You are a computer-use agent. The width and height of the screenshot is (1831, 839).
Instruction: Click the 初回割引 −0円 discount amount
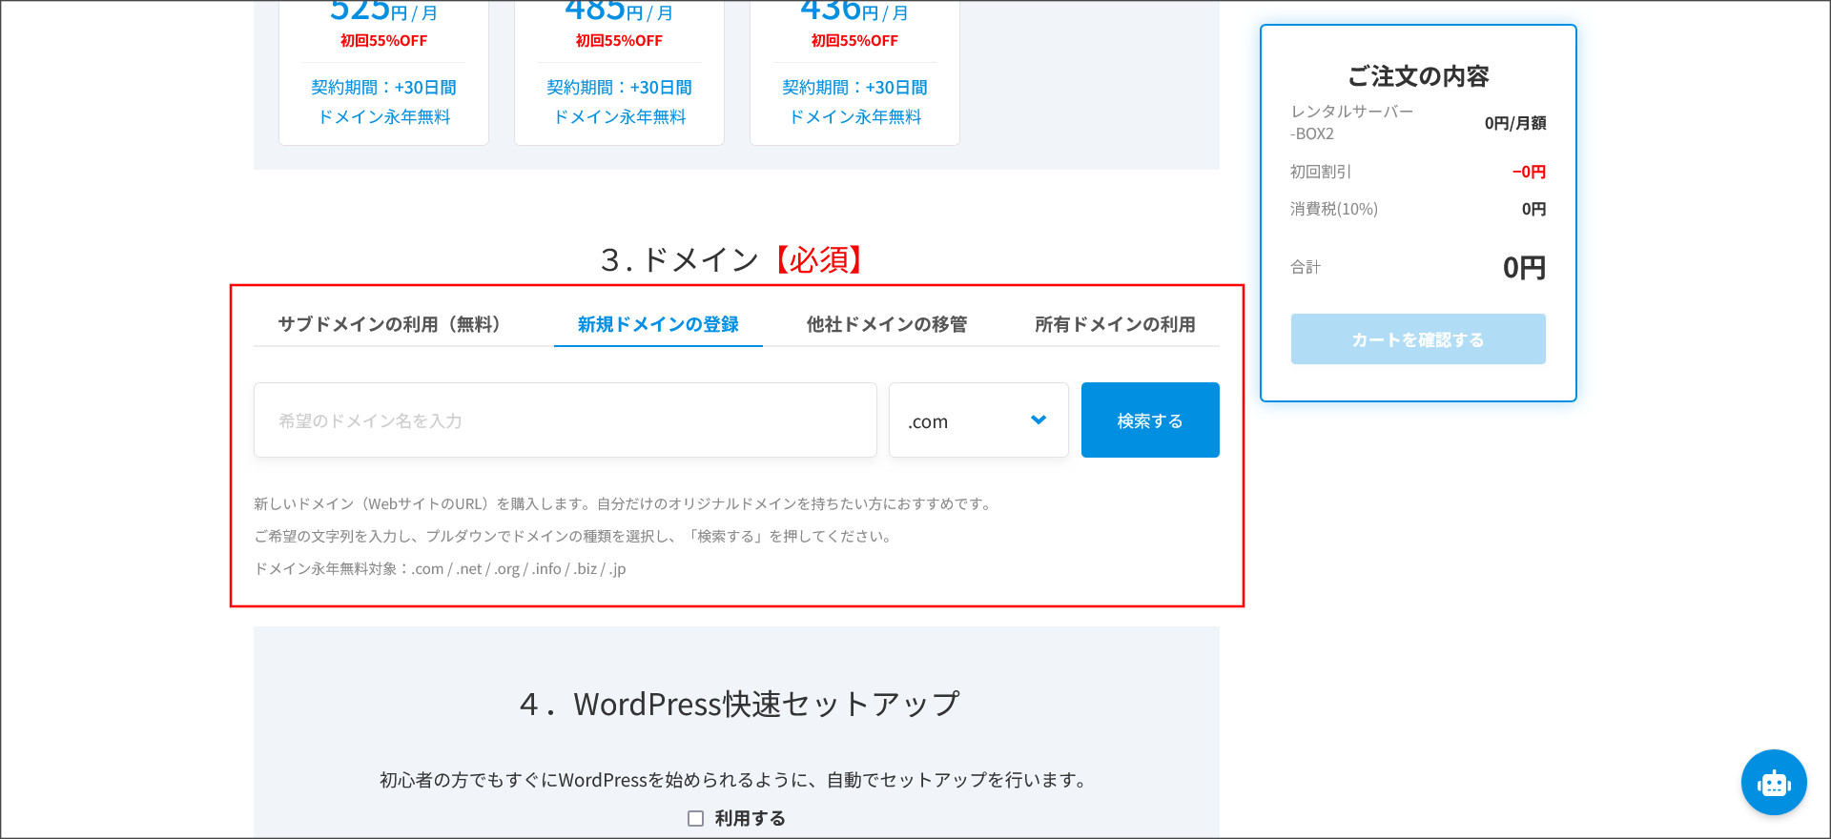pos(1528,172)
